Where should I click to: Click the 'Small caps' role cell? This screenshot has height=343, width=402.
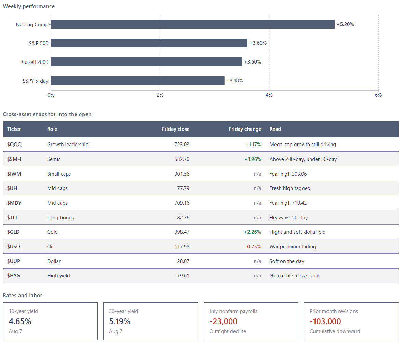click(59, 174)
